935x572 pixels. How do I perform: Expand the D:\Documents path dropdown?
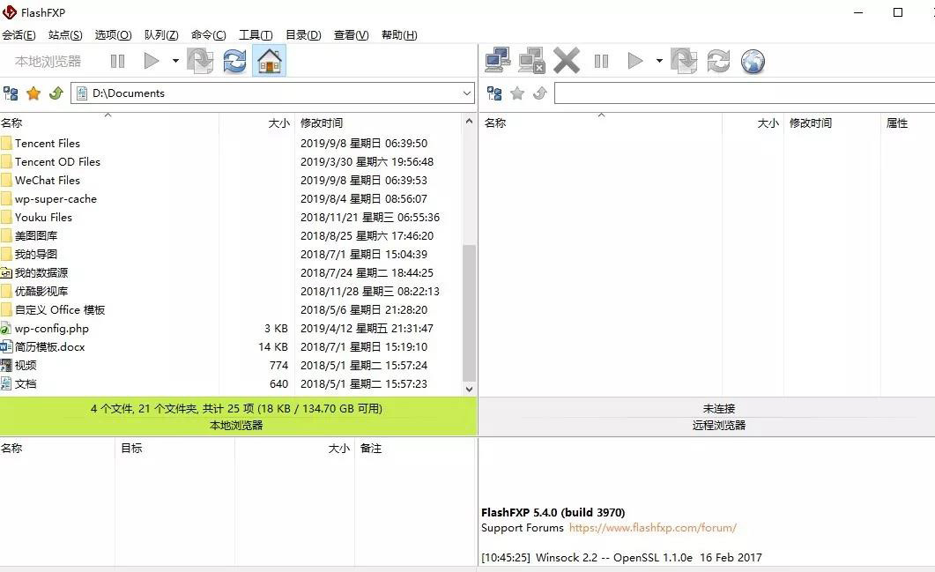pyautogui.click(x=466, y=93)
